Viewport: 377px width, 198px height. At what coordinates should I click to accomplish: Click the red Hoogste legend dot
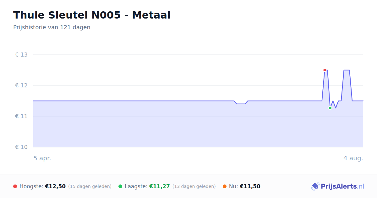point(15,186)
